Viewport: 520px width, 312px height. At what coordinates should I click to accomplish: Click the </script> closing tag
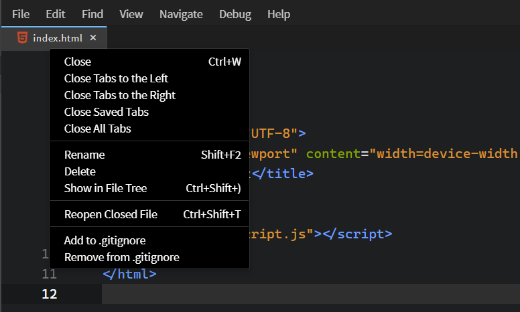357,234
